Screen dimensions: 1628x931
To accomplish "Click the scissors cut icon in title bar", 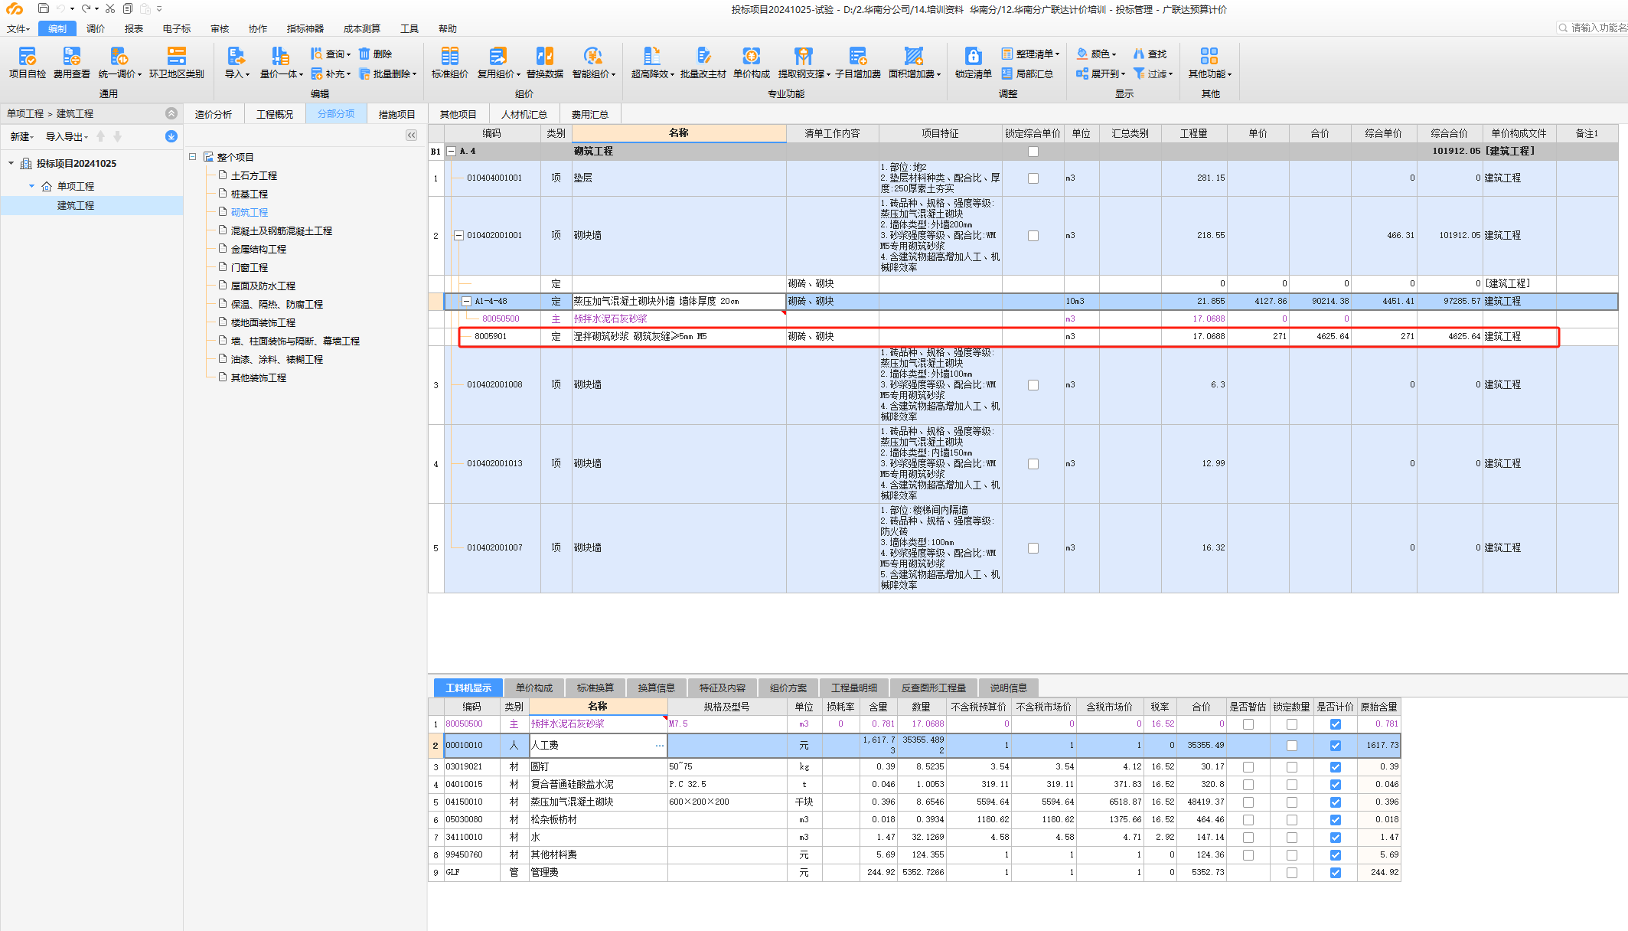I will tap(110, 8).
